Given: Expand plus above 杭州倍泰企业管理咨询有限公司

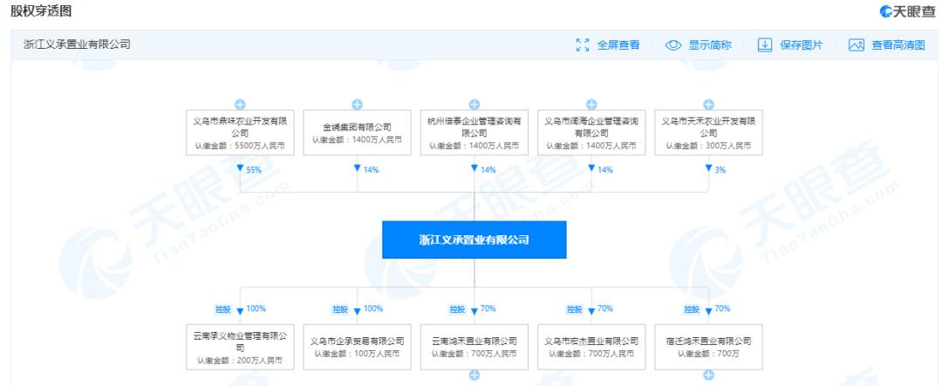Looking at the screenshot, I should point(474,105).
